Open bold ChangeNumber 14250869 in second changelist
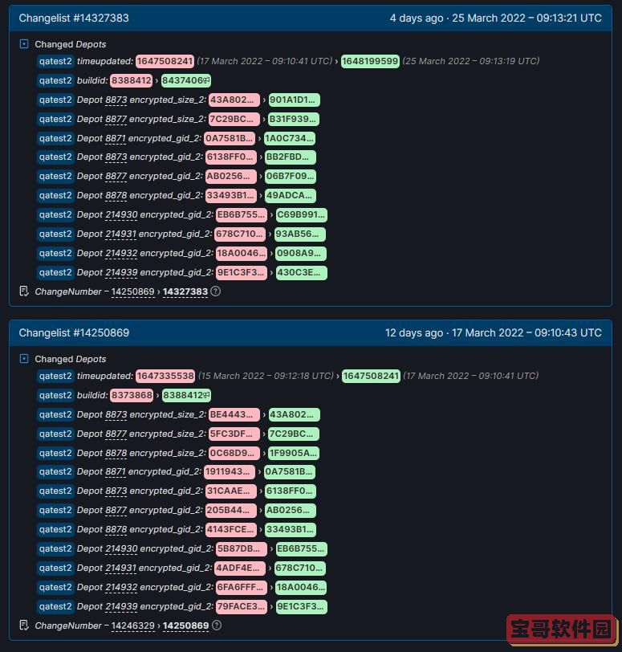 tap(185, 626)
